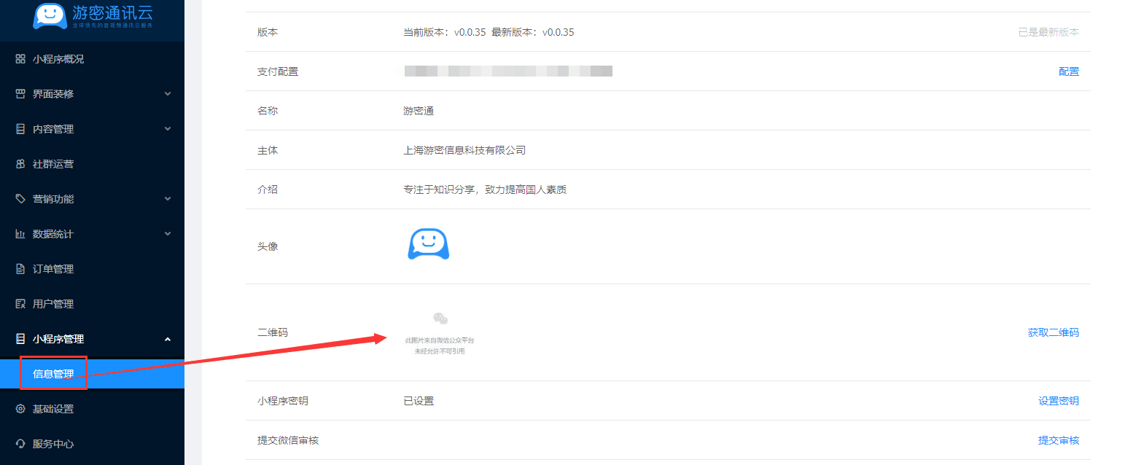Screen dimensions: 1128x465
Task: Expand the 内容管理 menu arrow
Action: tap(168, 129)
